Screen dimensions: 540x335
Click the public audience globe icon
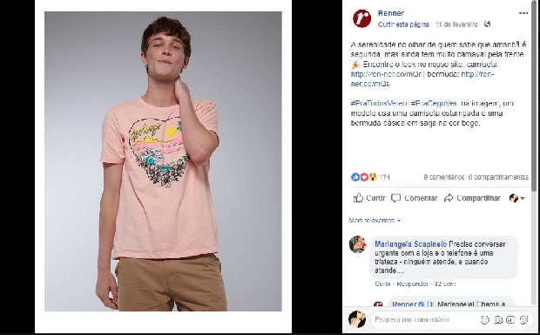(487, 24)
